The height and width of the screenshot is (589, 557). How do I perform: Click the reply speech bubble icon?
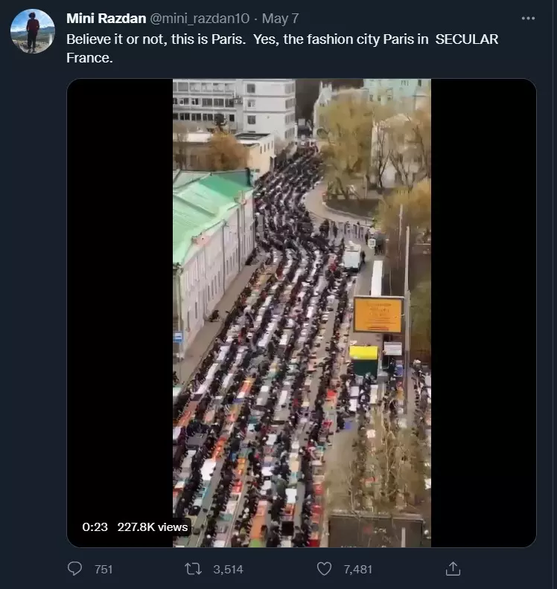(74, 569)
